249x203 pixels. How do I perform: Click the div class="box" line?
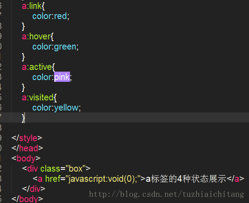point(56,169)
